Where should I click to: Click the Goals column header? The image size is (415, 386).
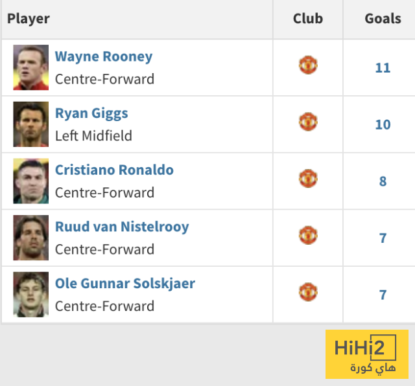point(383,19)
